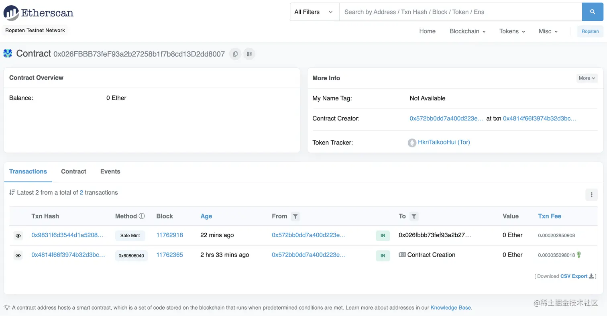Click the Method info icon
This screenshot has width=607, height=316.
pos(142,216)
